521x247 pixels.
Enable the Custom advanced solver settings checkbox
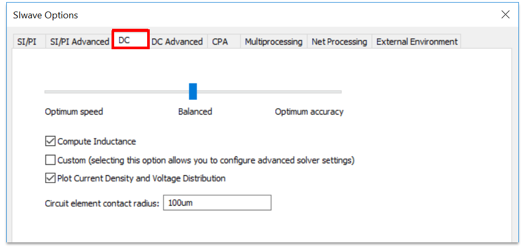pos(50,160)
